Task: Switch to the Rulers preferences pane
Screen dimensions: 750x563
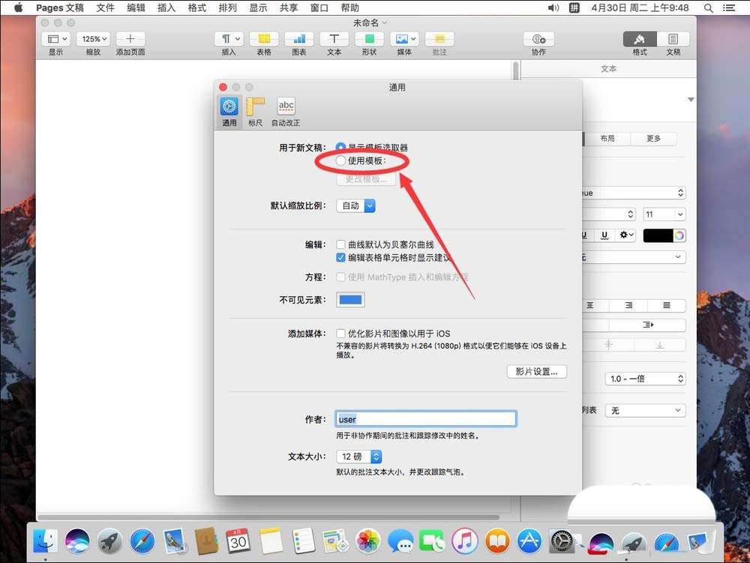Action: (255, 109)
